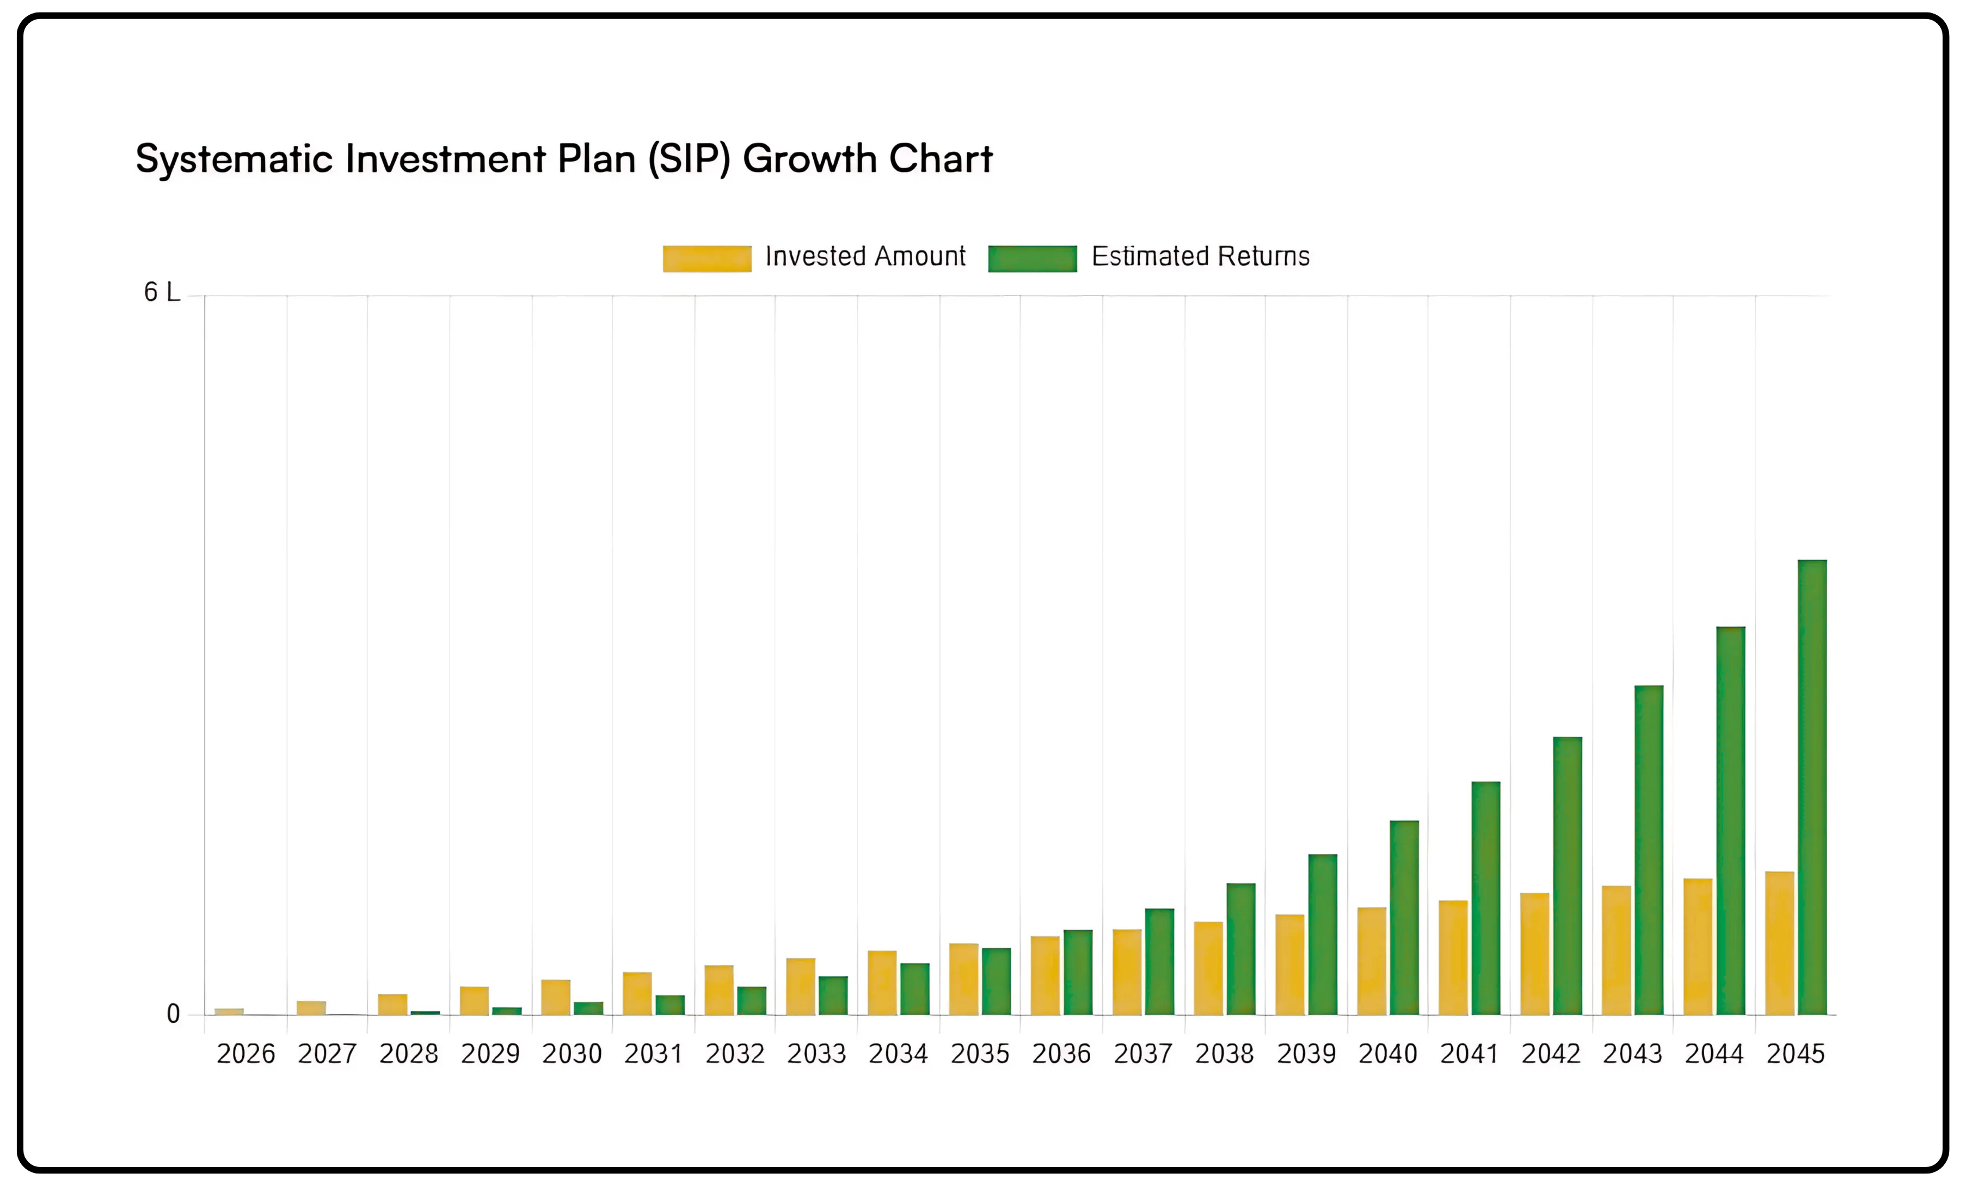Select the 2036 yellow Invested Amount bar
The image size is (1966, 1192).
pyautogui.click(x=1045, y=976)
